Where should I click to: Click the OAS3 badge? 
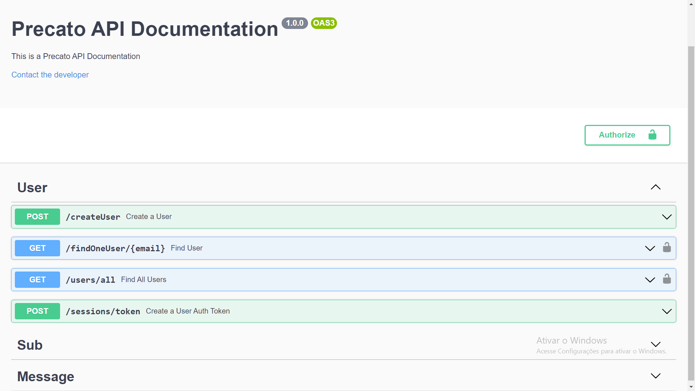(324, 23)
